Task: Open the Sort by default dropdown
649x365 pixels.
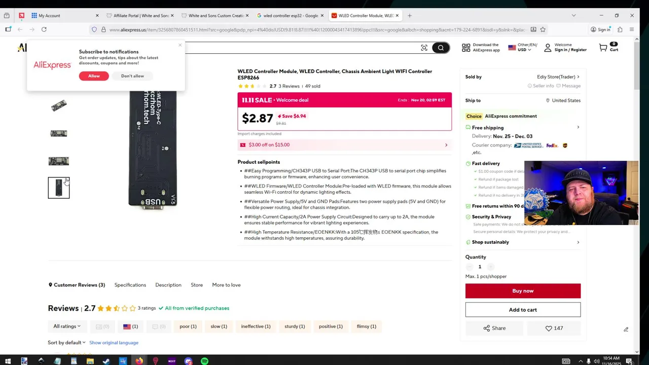Action: [66, 343]
